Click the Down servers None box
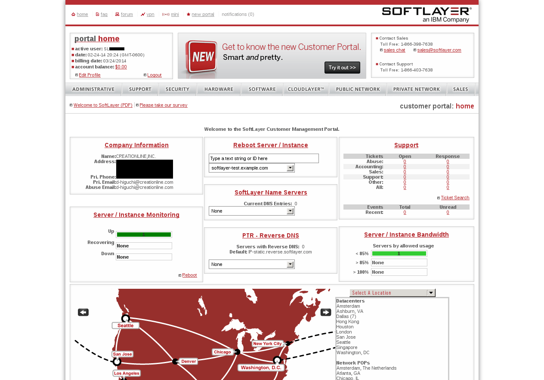The width and height of the screenshot is (544, 380). pyautogui.click(x=144, y=257)
